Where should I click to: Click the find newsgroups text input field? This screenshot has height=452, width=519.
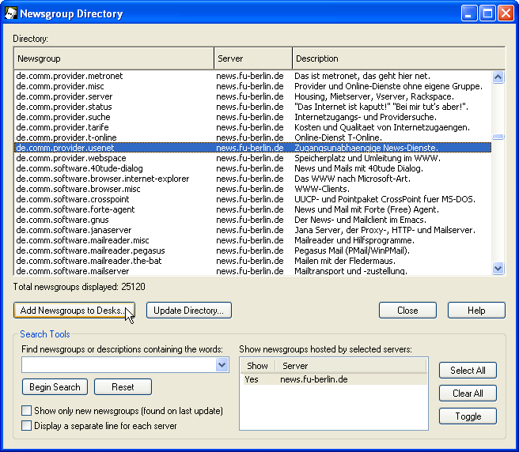pos(119,365)
